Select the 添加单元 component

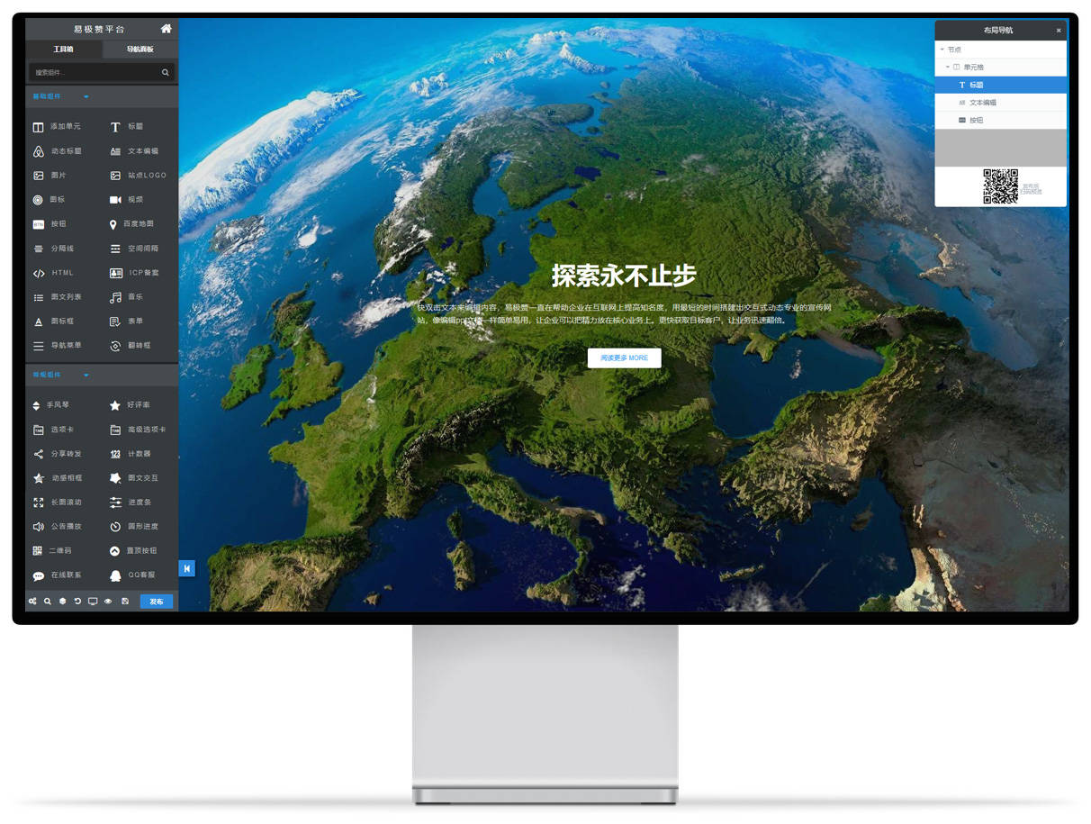pyautogui.click(x=57, y=127)
